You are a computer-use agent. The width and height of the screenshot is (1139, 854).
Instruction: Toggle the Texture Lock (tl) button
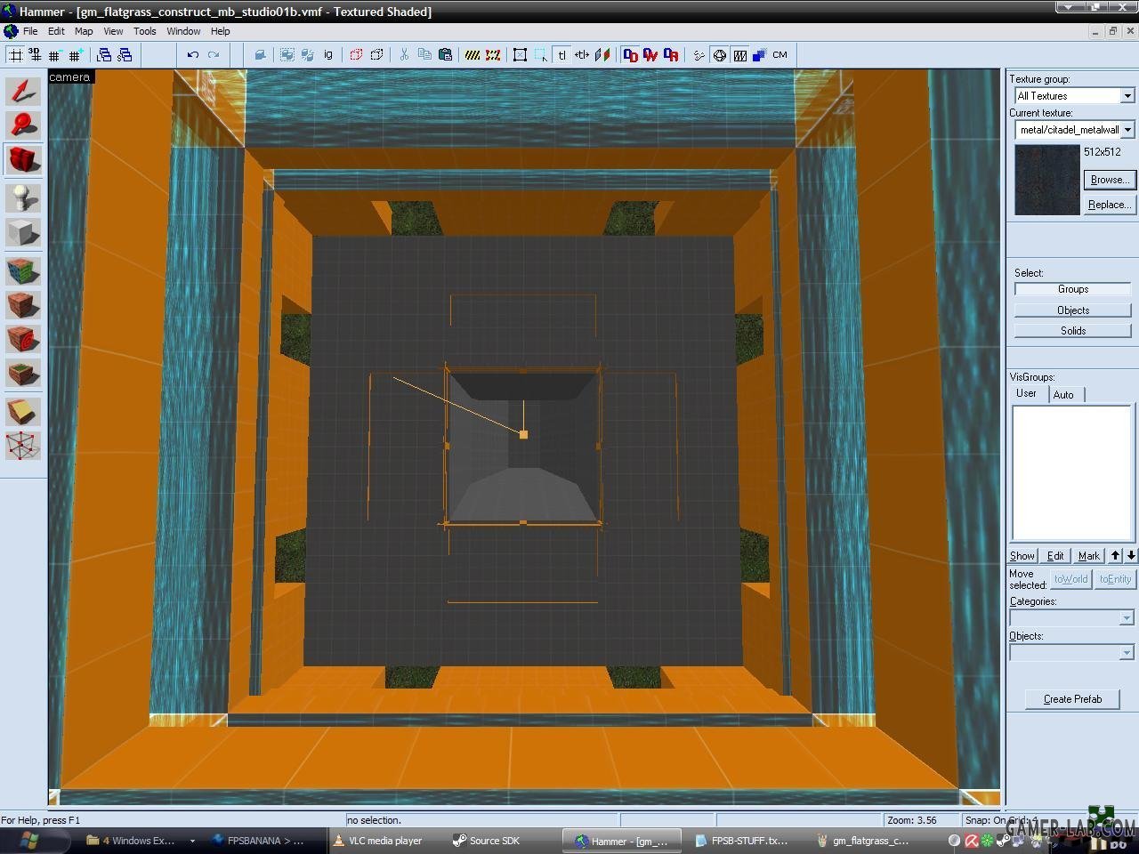tap(561, 55)
